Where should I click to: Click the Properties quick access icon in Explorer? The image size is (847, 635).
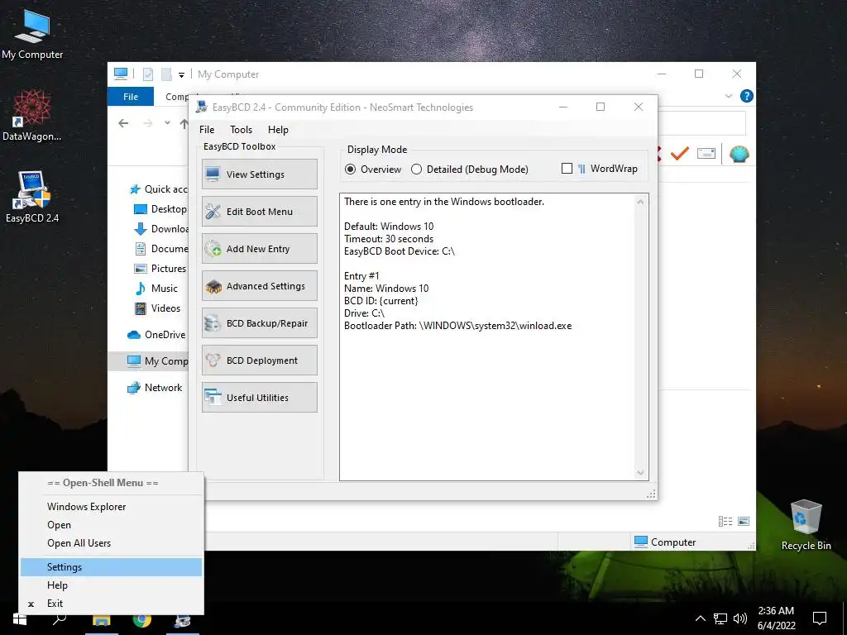148,74
